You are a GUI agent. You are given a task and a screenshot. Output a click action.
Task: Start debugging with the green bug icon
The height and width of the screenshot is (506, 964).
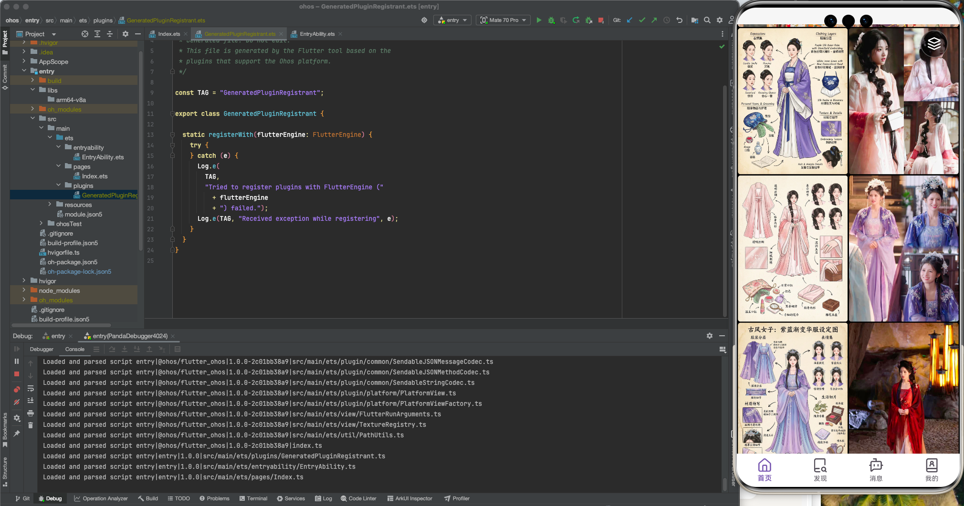tap(551, 20)
